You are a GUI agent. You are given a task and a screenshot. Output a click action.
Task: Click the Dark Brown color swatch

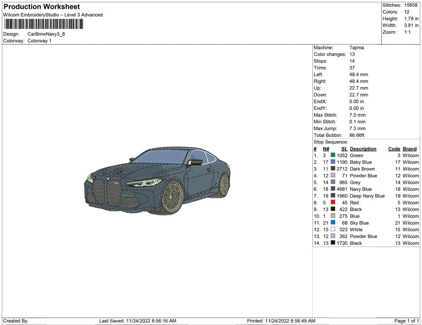[333, 169]
